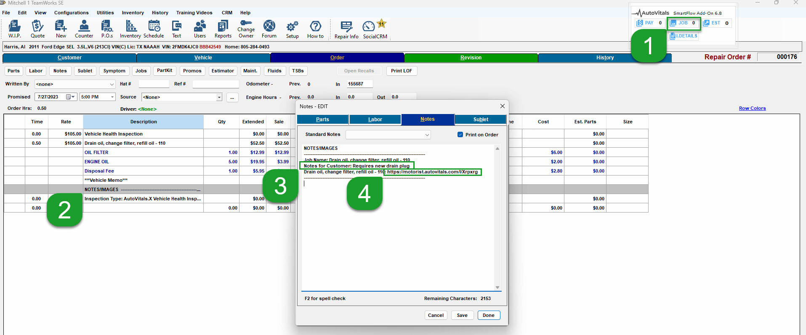
Task: Open the CRM menu
Action: coord(227,13)
